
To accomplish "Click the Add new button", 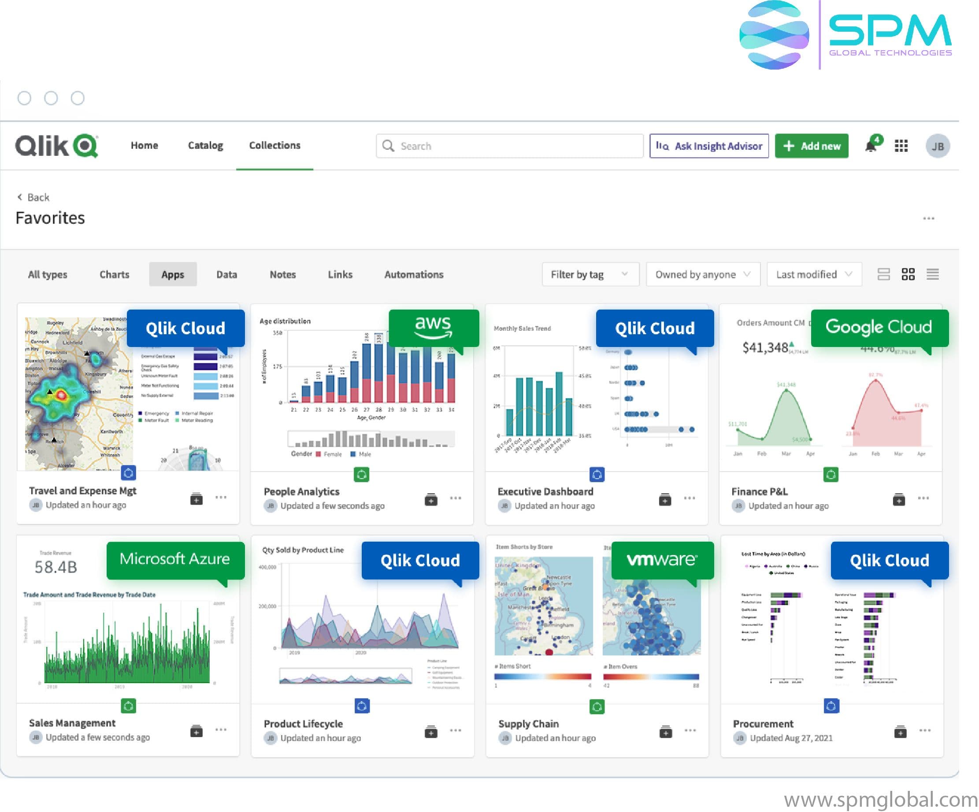I will coord(812,145).
